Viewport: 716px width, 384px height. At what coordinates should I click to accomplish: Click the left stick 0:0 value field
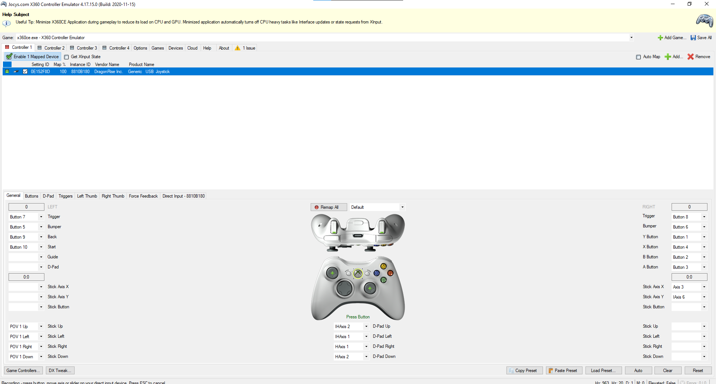[x=26, y=277]
